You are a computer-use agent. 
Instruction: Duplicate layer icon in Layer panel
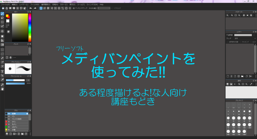click(247, 76)
